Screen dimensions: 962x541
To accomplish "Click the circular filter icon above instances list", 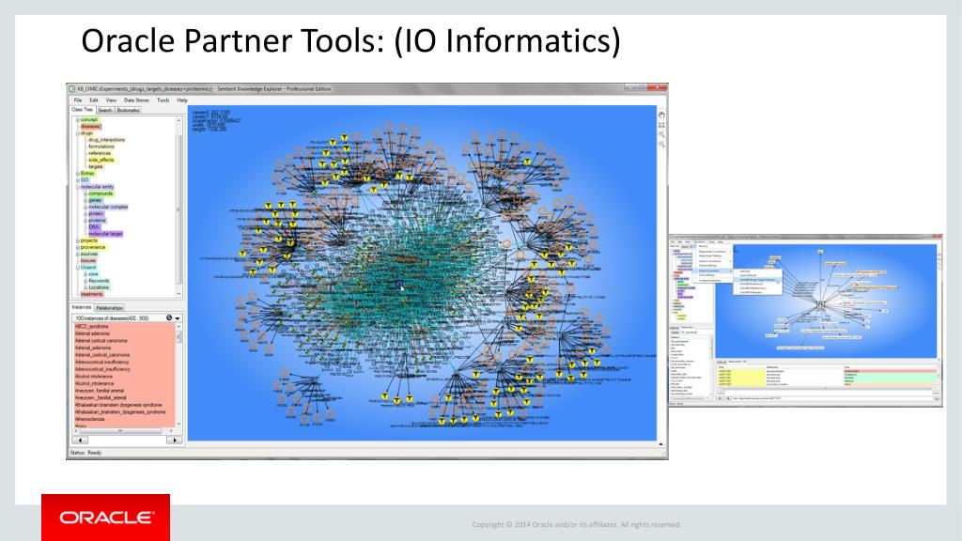I will [169, 317].
